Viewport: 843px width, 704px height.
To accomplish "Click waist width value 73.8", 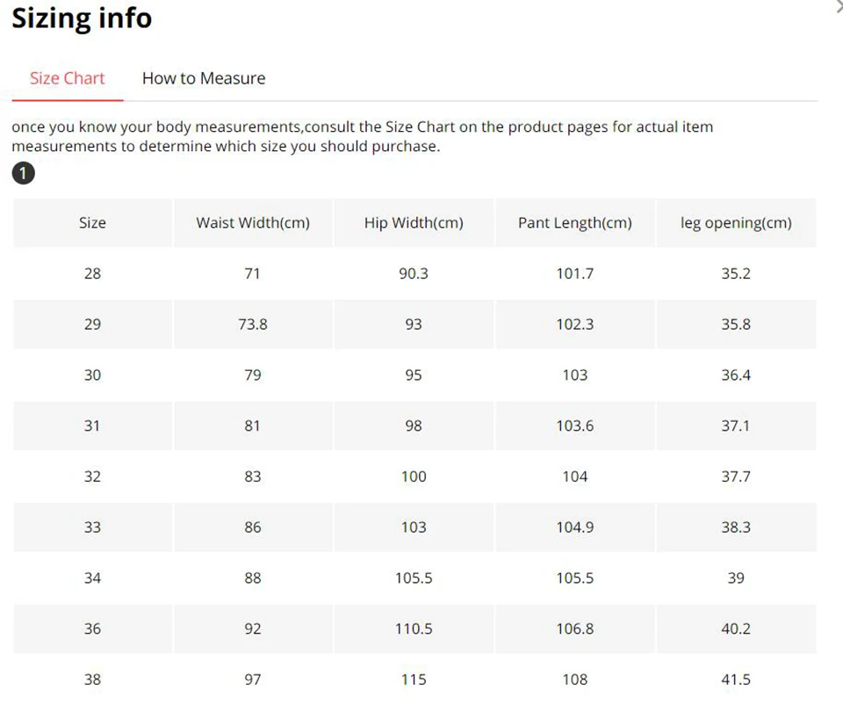I will pos(253,324).
